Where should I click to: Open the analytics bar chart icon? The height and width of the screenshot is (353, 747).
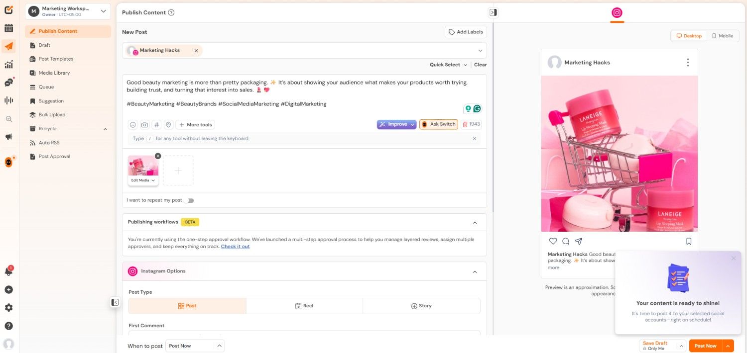8,65
